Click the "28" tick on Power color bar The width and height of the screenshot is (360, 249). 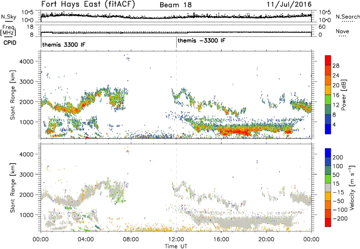pos(336,66)
